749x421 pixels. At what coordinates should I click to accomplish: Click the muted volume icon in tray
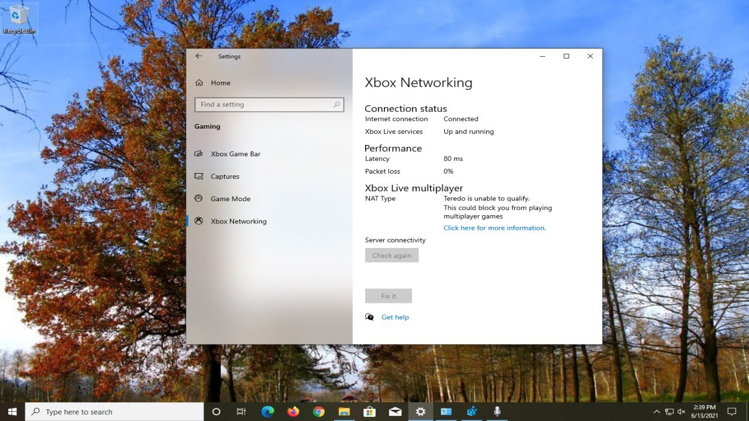(x=682, y=412)
